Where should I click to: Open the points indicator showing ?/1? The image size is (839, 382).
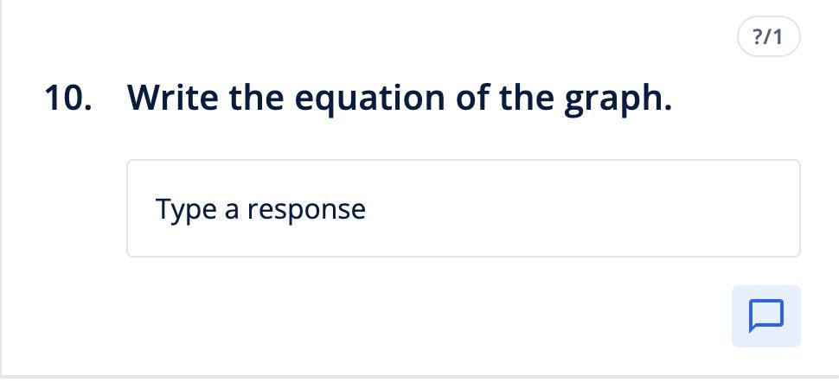768,37
